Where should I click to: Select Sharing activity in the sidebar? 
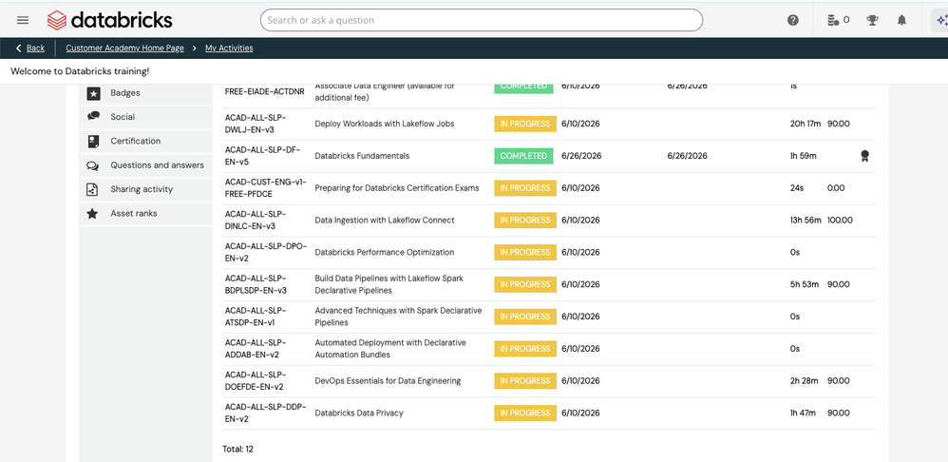click(145, 189)
